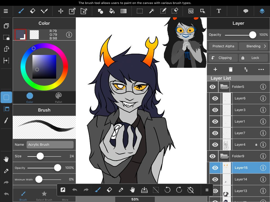This screenshot has height=202, width=270.
Task: Select the Fill shape tool
Action: (x=100, y=11)
